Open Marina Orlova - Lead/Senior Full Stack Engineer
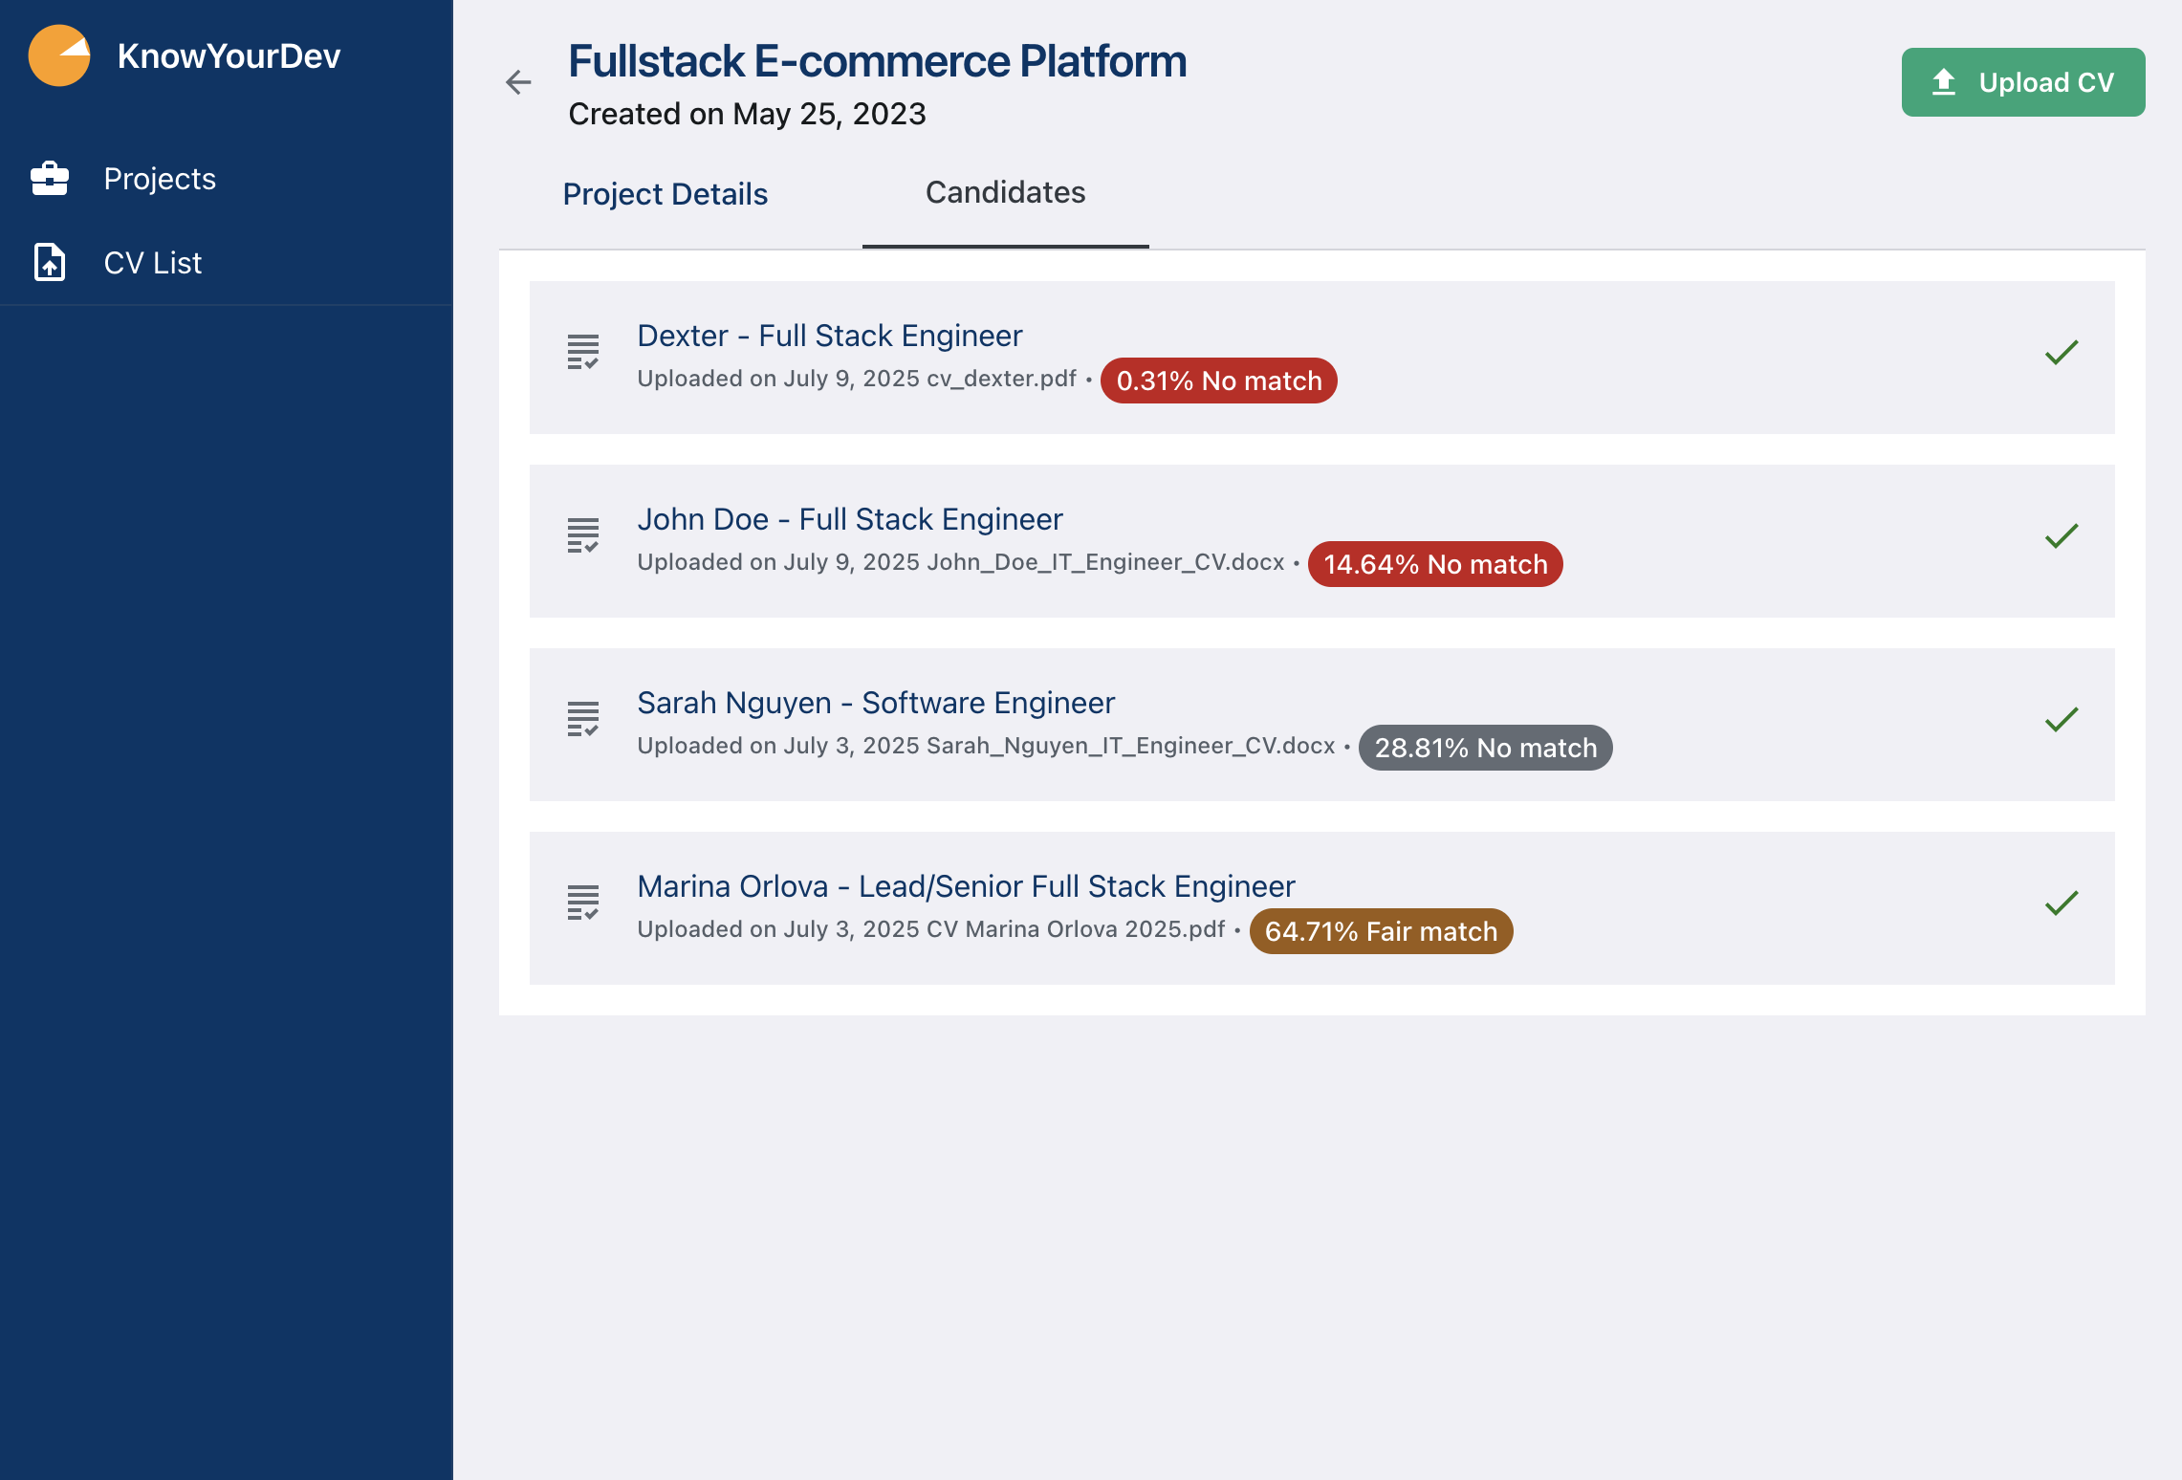This screenshot has width=2182, height=1480. (x=966, y=886)
